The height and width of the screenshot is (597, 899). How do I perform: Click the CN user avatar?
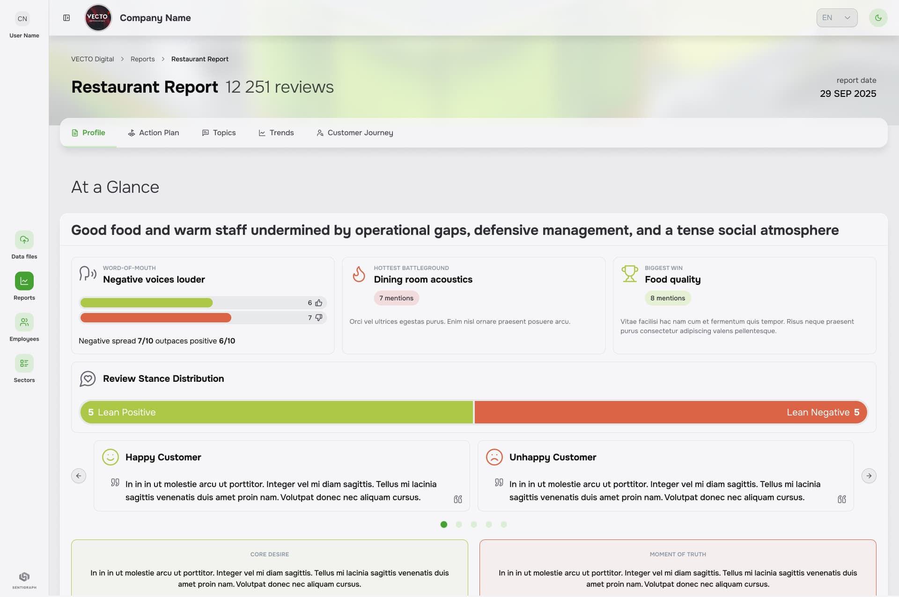(22, 19)
